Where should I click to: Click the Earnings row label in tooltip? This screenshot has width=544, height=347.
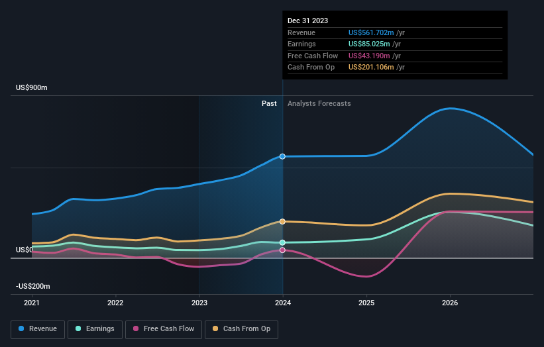coord(301,44)
